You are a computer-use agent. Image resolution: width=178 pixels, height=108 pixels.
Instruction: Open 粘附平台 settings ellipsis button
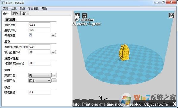[x=54, y=81]
